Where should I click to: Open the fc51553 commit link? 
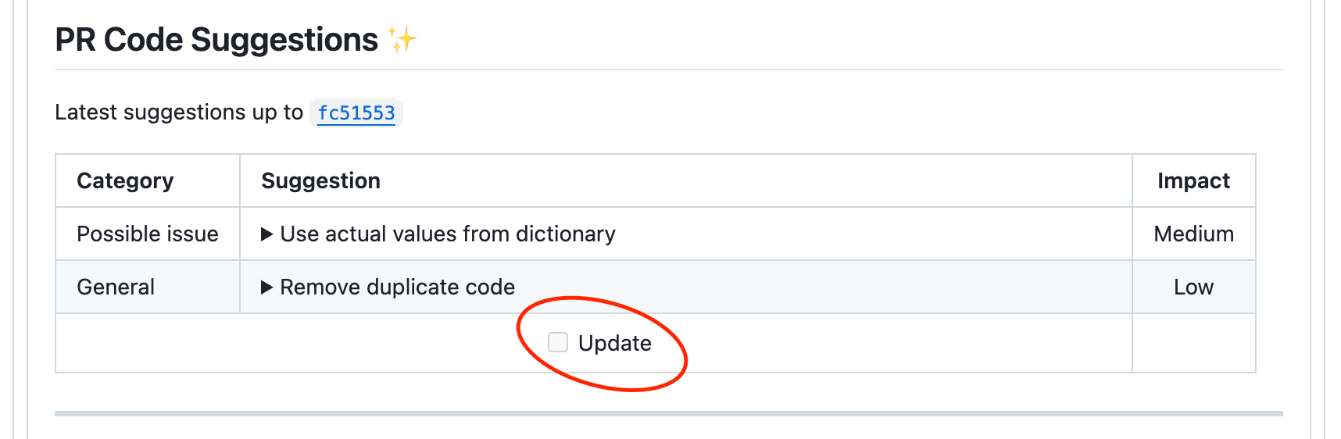point(356,113)
